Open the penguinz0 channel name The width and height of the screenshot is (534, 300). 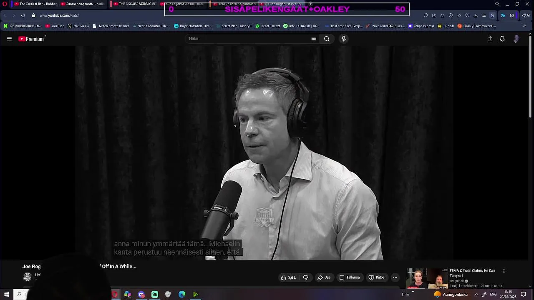[x=456, y=281]
